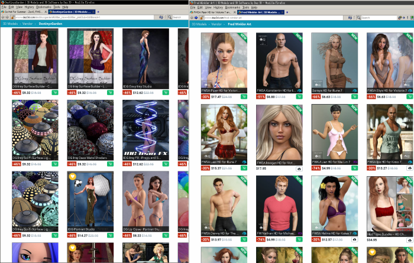Image resolution: width=414 pixels, height=263 pixels.
Task: Click Search field in Fred Winkler window
Action: [379, 18]
